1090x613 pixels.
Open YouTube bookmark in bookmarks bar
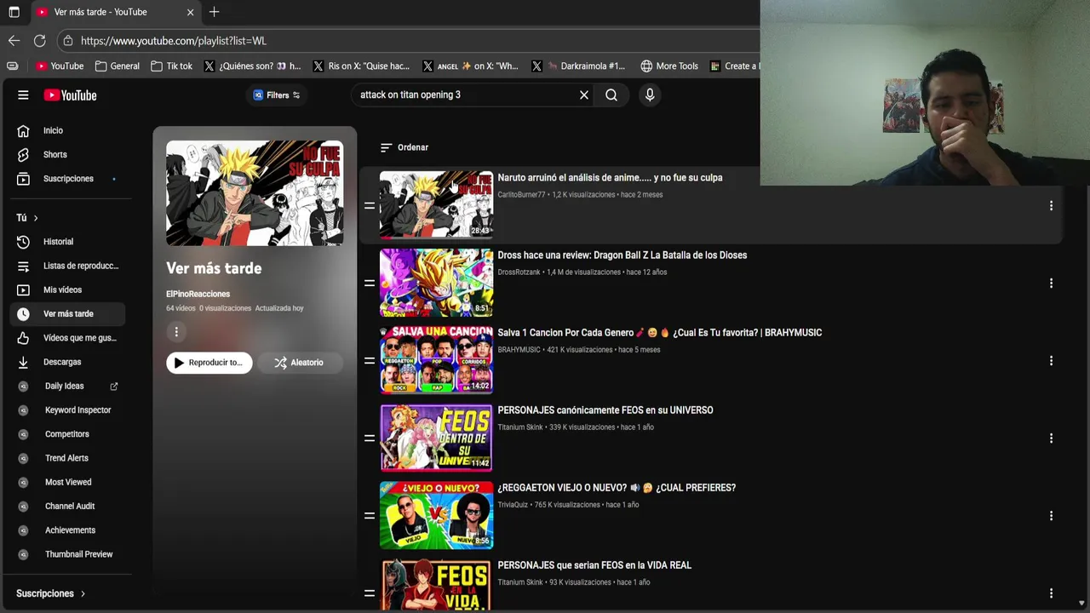[x=60, y=66]
